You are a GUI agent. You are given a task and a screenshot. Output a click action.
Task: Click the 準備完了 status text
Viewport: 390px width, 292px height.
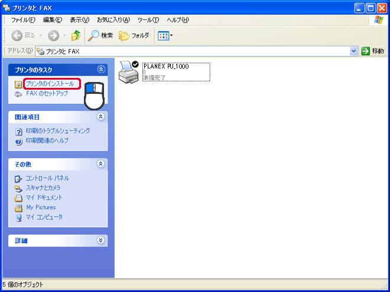tap(154, 78)
